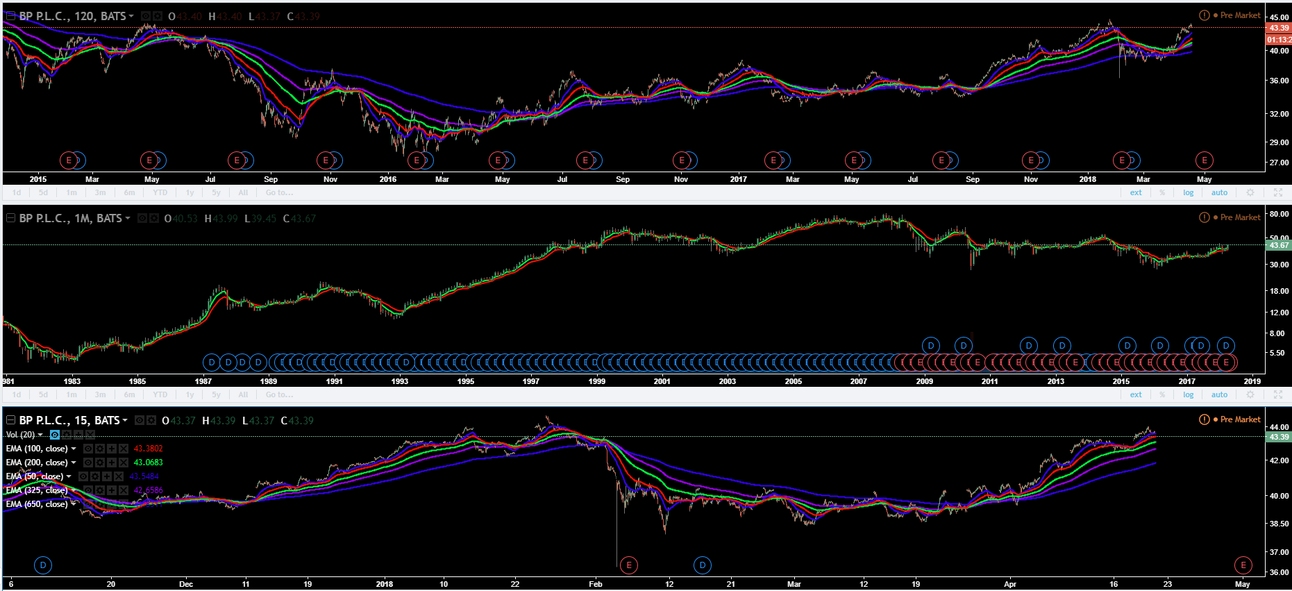Select YTD range under the 1M chart
The width and height of the screenshot is (1292, 591).
point(160,394)
